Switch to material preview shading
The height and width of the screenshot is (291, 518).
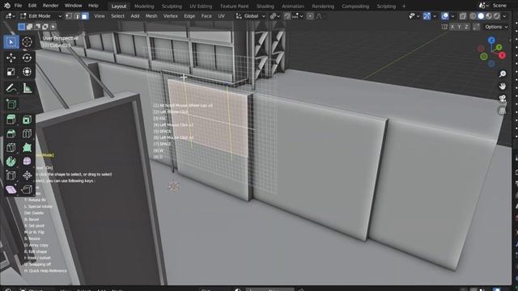(489, 16)
